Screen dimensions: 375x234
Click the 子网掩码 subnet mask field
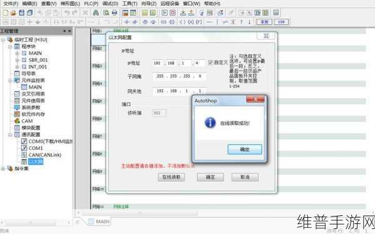coord(179,76)
